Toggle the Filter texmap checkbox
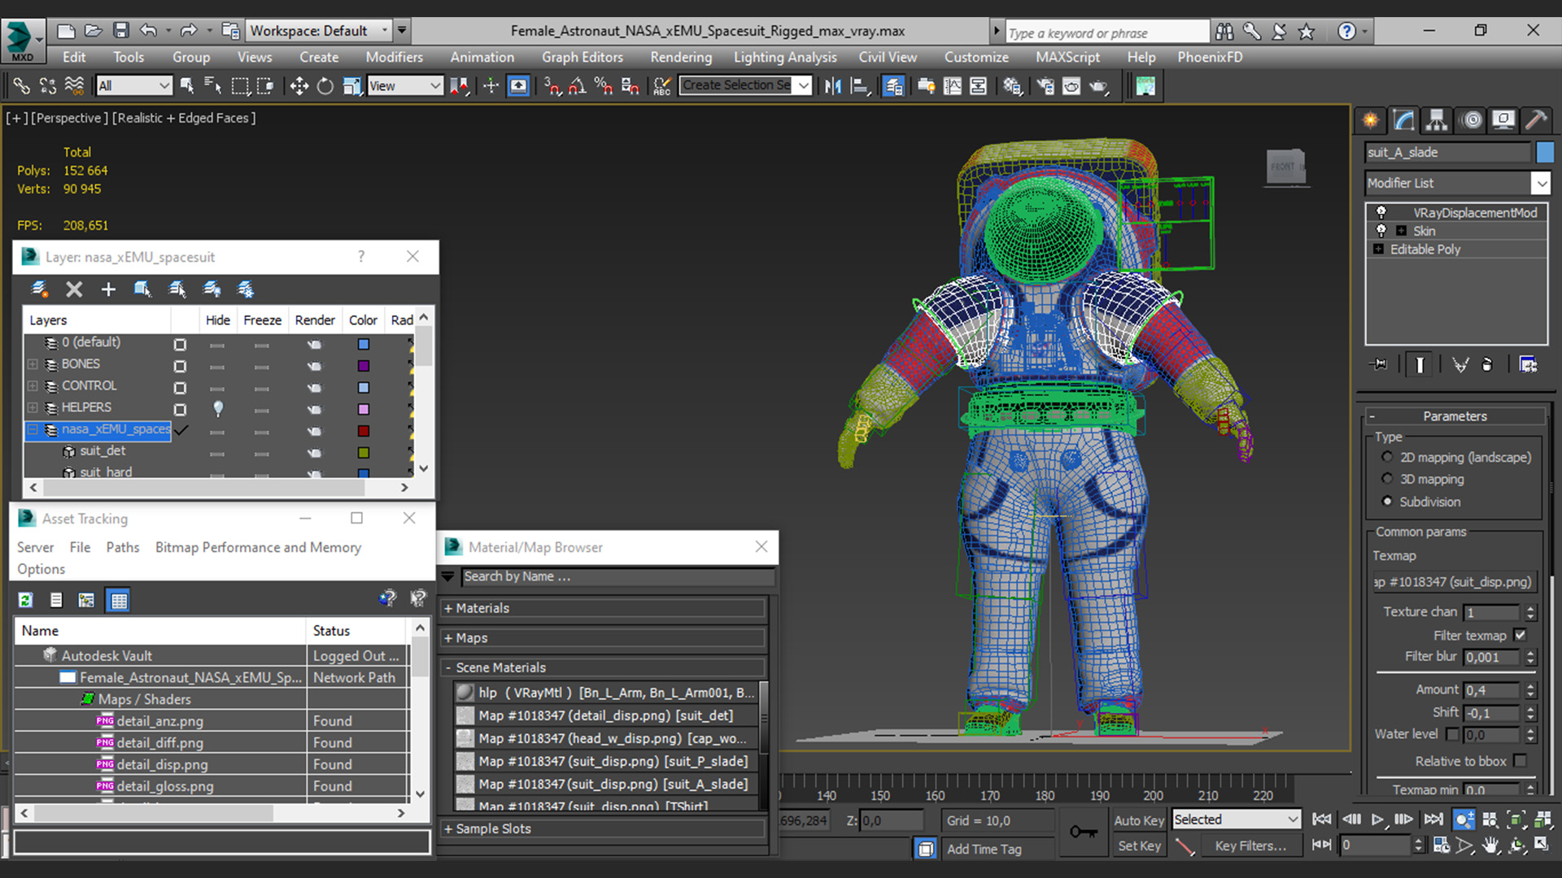The image size is (1562, 878). tap(1520, 635)
